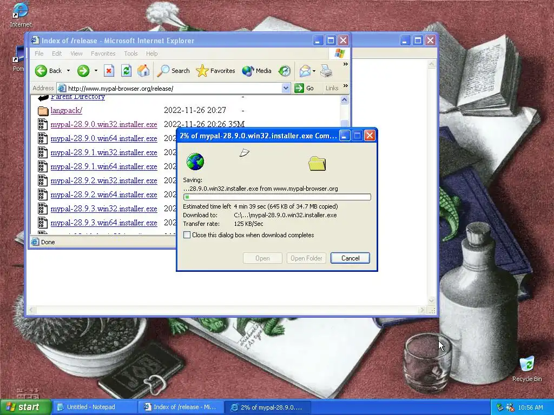Click the back window's scroll-right arrow
This screenshot has width=554, height=415.
click(422, 310)
